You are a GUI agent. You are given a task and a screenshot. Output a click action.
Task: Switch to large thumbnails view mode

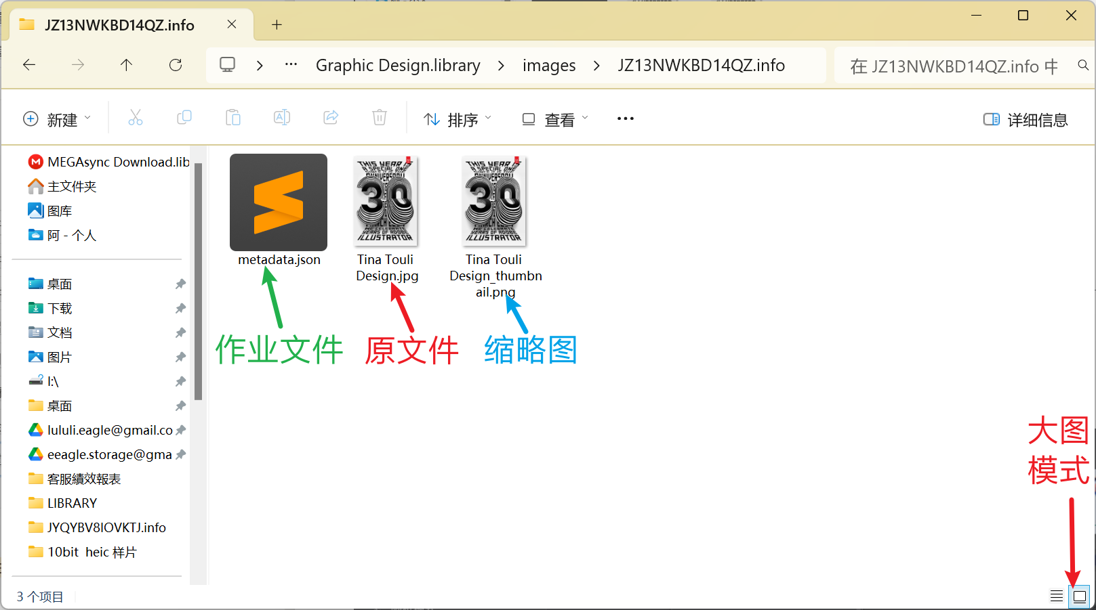click(1080, 596)
